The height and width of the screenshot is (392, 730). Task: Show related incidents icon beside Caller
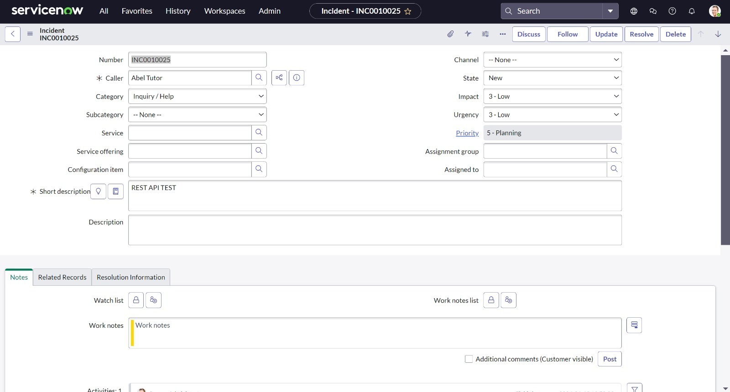coord(279,78)
